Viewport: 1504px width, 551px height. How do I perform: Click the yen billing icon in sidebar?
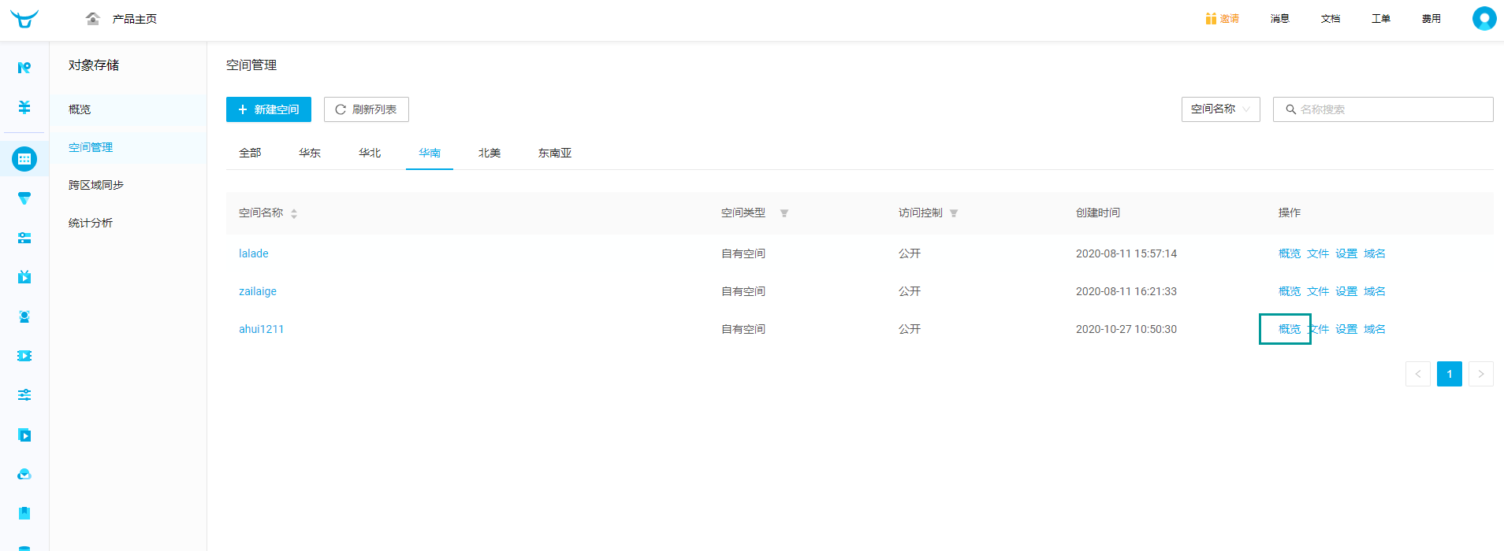pyautogui.click(x=24, y=107)
